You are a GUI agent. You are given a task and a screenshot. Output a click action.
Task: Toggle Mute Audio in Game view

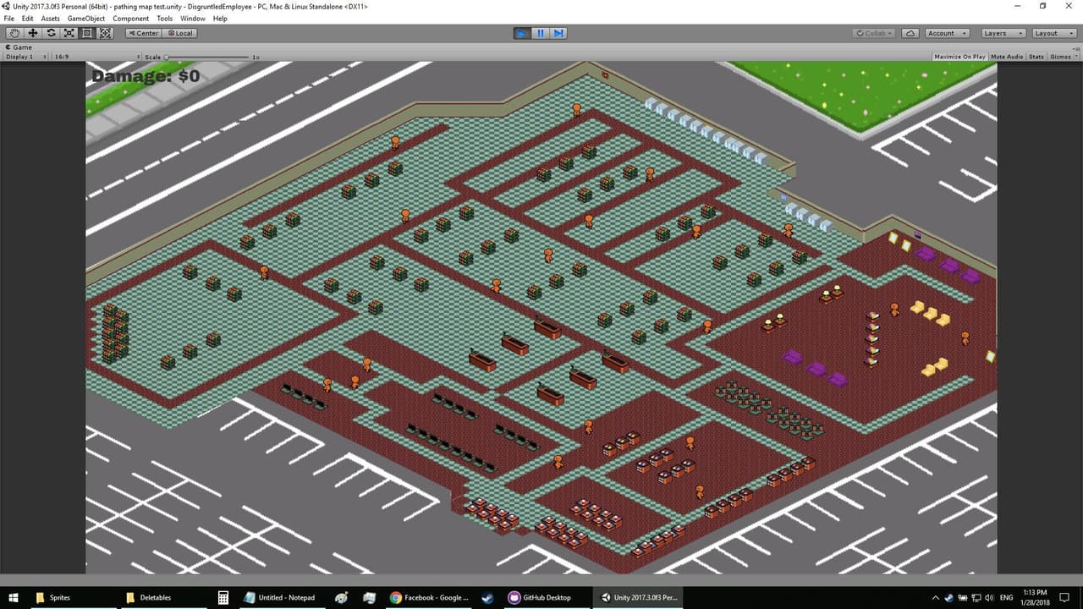click(x=1007, y=57)
